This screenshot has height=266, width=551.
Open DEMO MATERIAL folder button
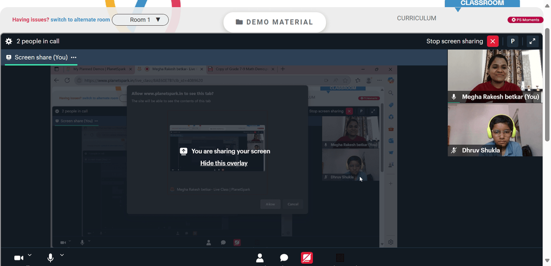(274, 22)
